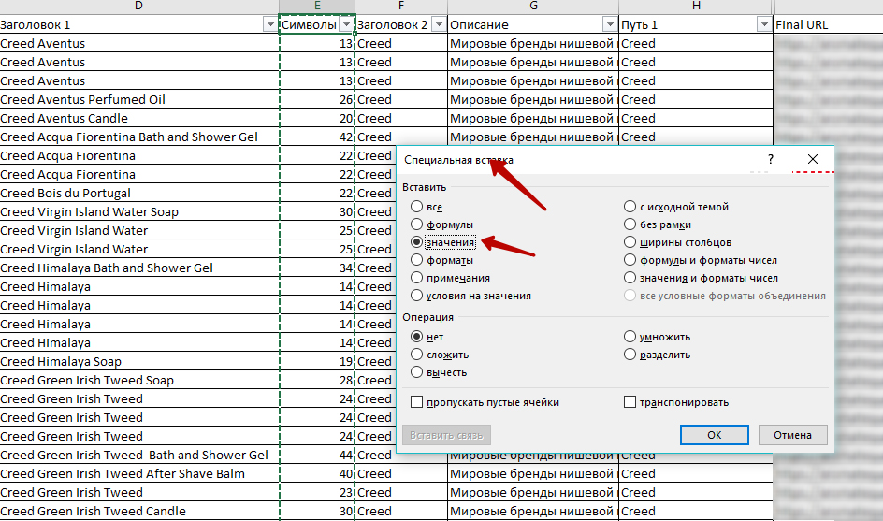Image resolution: width=883 pixels, height=521 pixels.
Task: Click Символы value 23
Action: [x=317, y=492]
